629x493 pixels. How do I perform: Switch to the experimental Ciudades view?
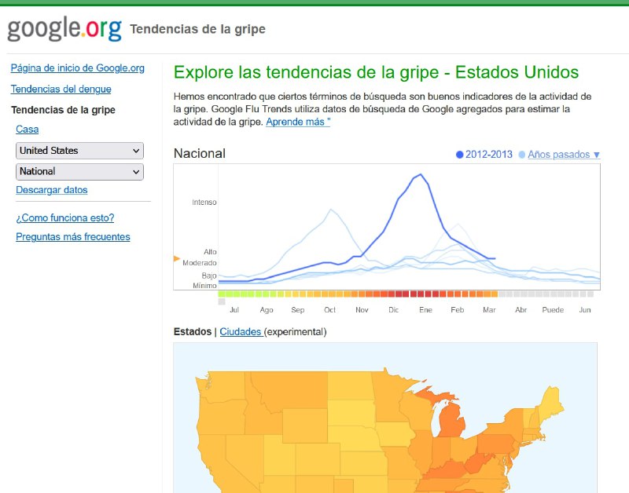pos(241,331)
